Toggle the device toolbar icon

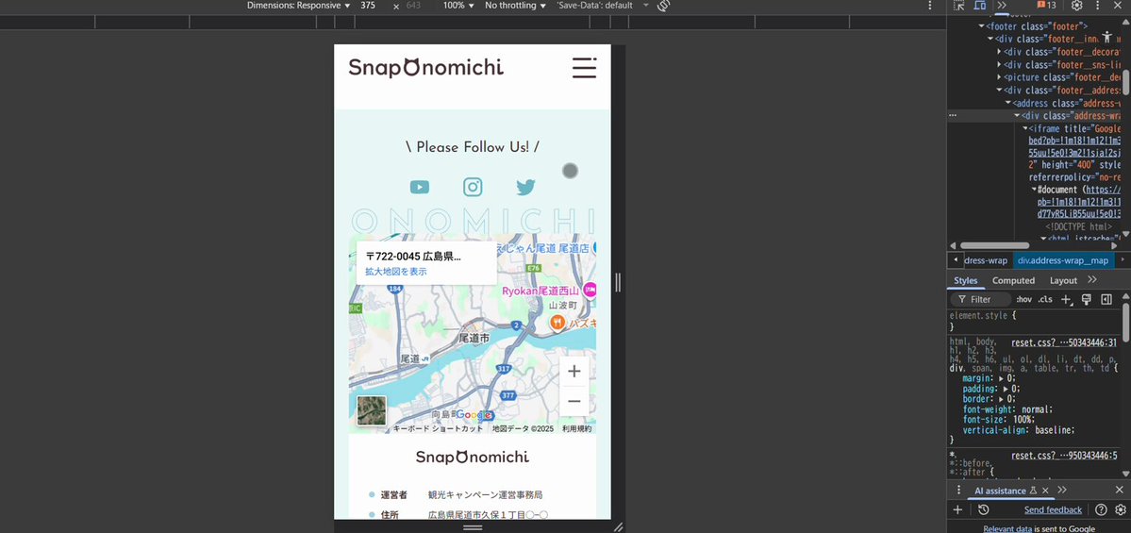pyautogui.click(x=979, y=6)
